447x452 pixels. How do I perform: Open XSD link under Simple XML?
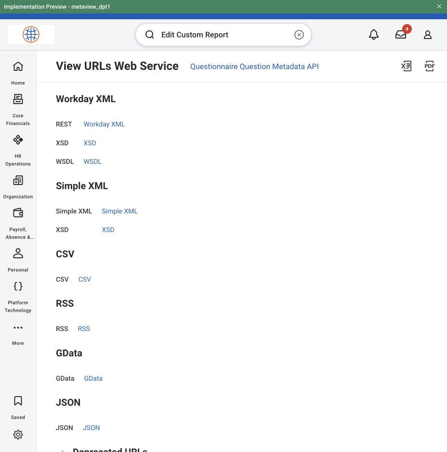pyautogui.click(x=108, y=230)
